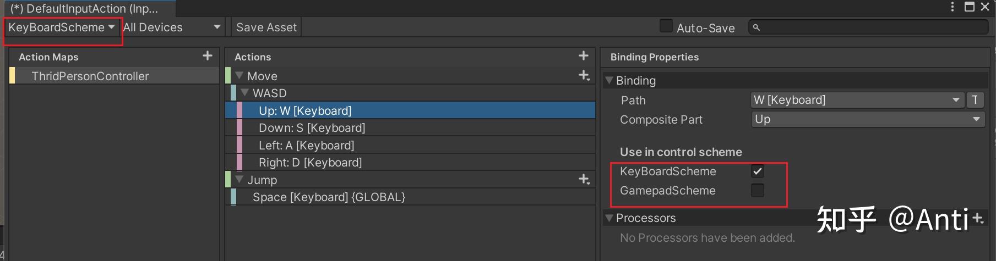Click the search magnifier icon

(756, 27)
